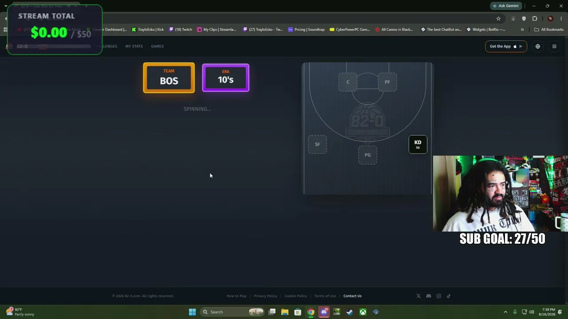Show hidden tray icons chevron
The image size is (568, 319).
[505, 312]
